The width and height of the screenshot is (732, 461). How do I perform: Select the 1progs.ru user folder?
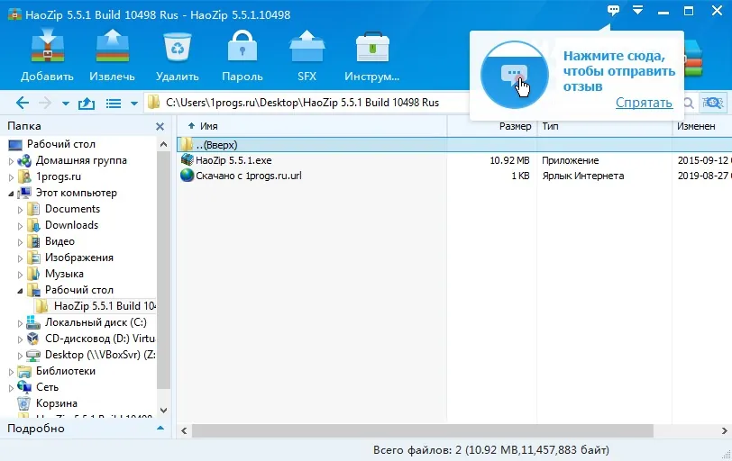click(59, 176)
